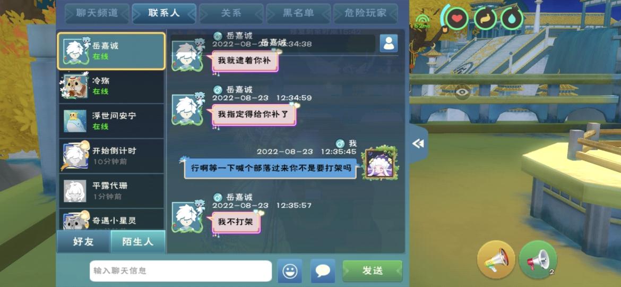Tap the yellow megaphone broadcast icon
The width and height of the screenshot is (621, 287).
pos(496,259)
